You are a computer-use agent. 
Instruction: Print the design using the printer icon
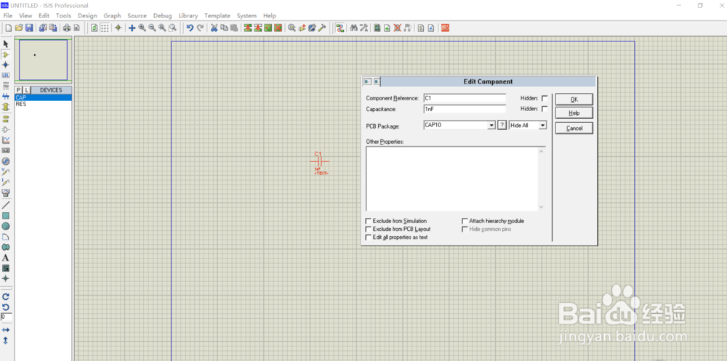67,28
